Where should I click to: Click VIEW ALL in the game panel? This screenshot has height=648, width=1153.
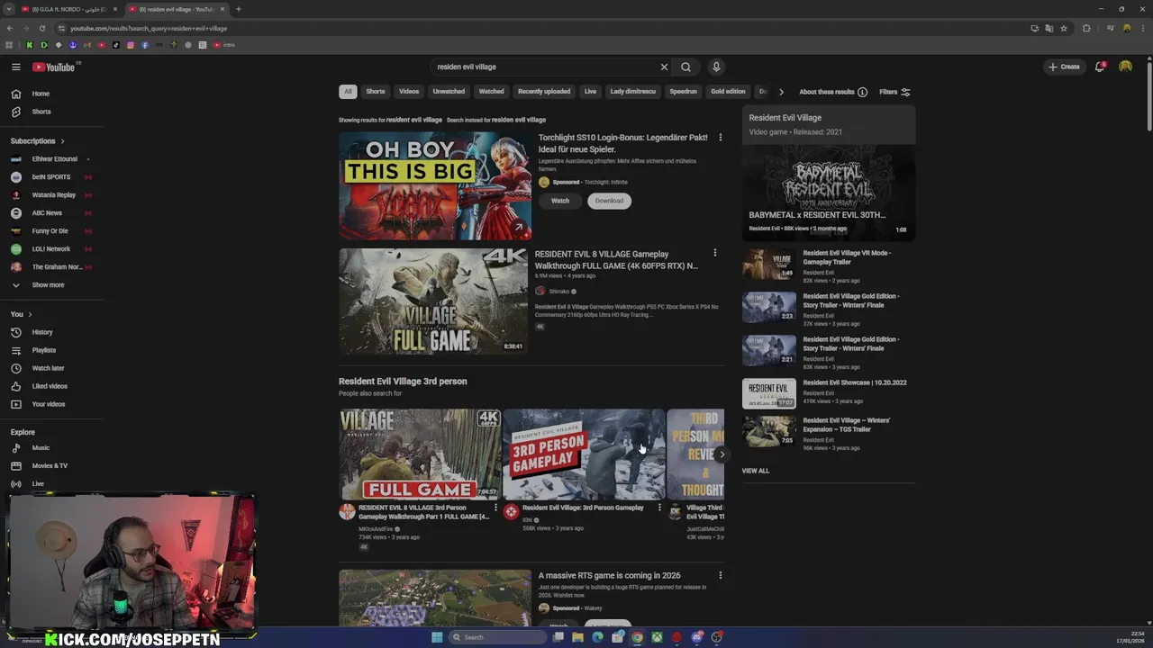click(x=756, y=471)
